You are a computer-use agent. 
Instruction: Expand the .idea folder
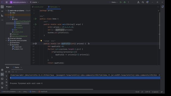(x=8, y=13)
